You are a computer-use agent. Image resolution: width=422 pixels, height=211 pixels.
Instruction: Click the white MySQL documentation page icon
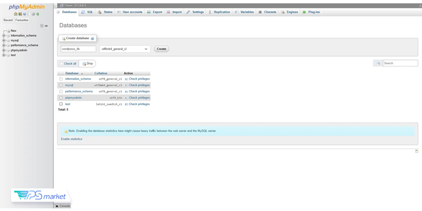point(29,14)
